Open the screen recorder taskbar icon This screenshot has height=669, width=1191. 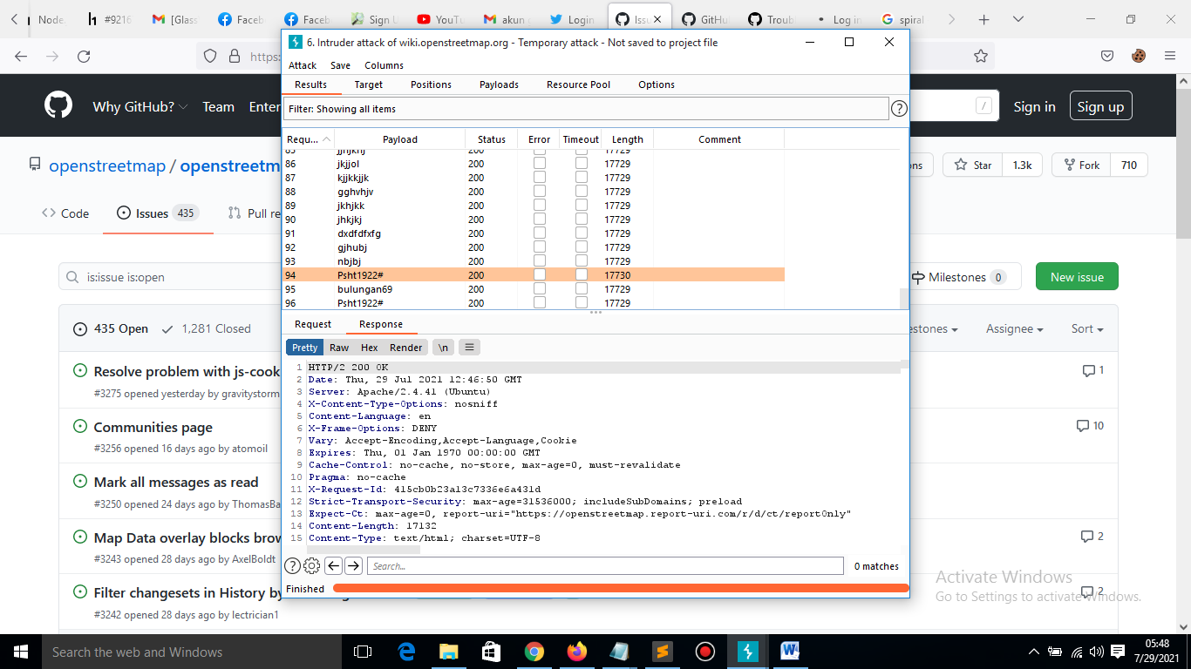705,652
